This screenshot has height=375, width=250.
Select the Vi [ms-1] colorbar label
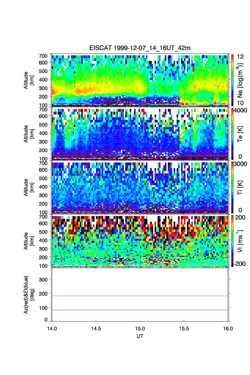coord(242,241)
